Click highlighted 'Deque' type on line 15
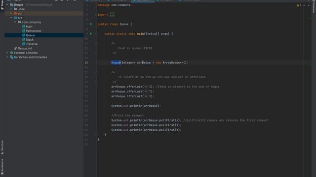Viewport: 316px width, 177px height. (116, 62)
